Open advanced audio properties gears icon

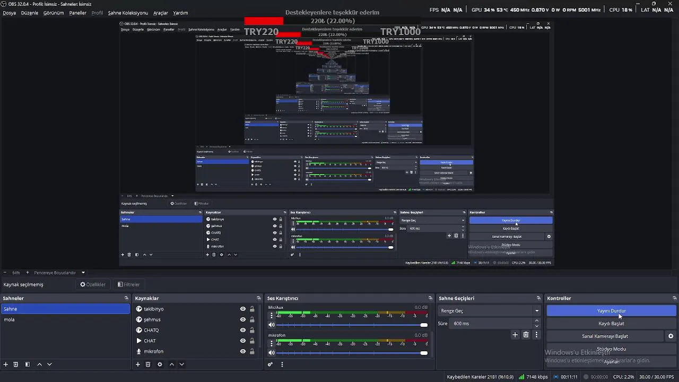[x=270, y=364]
